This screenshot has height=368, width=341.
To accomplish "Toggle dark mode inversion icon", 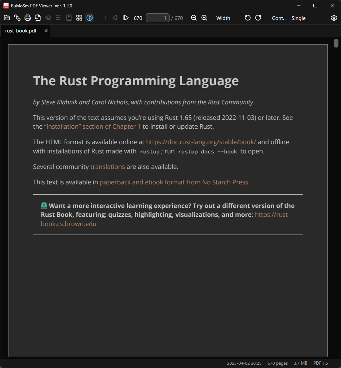I will pos(90,18).
